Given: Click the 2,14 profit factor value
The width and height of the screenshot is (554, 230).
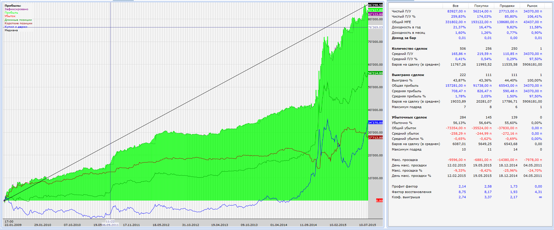Looking at the screenshot, I should 462,186.
